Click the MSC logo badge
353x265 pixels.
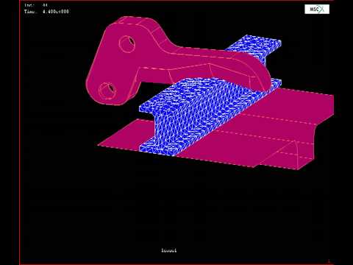point(317,10)
